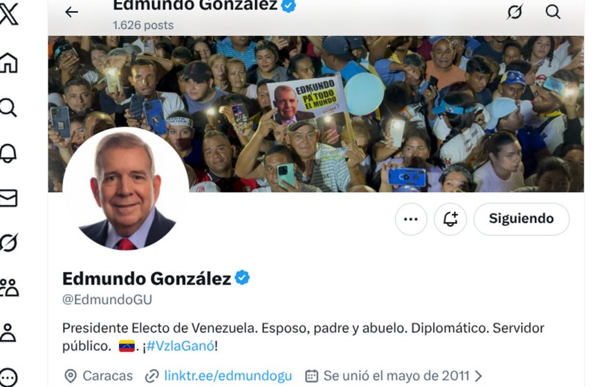Expand join date details chevron
597x387 pixels.
(x=479, y=376)
